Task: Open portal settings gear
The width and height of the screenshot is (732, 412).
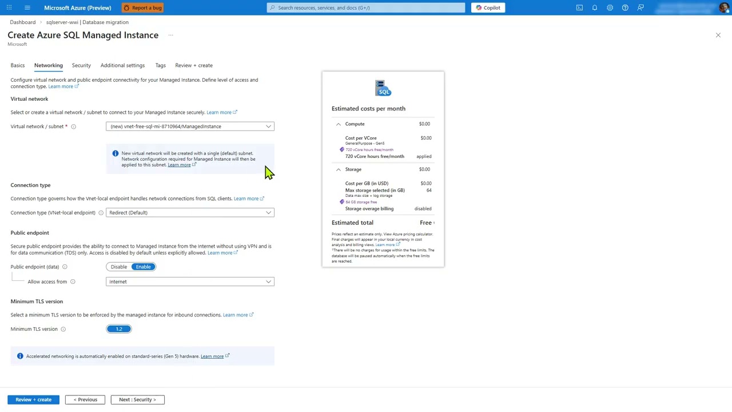Action: (x=610, y=7)
